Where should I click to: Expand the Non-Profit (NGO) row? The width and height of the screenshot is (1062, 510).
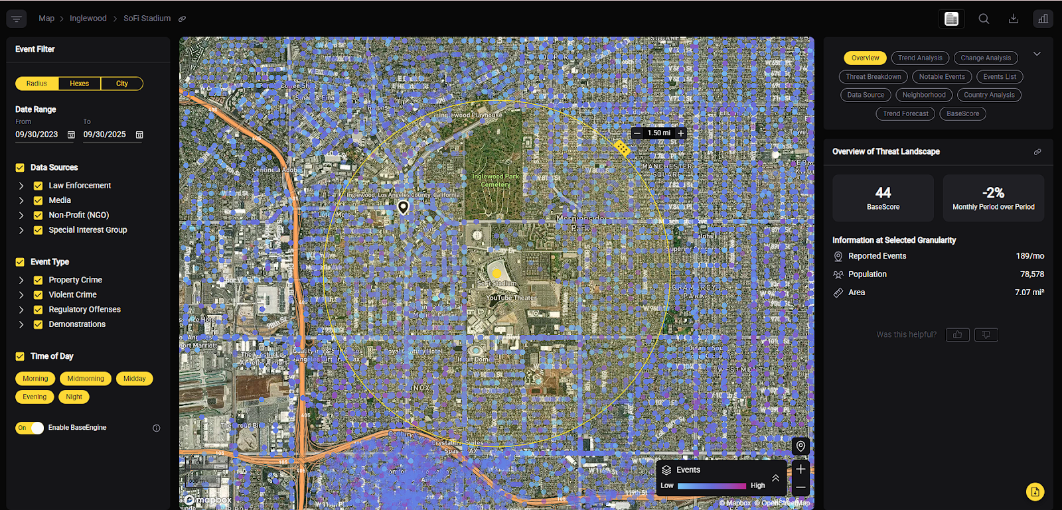point(21,216)
